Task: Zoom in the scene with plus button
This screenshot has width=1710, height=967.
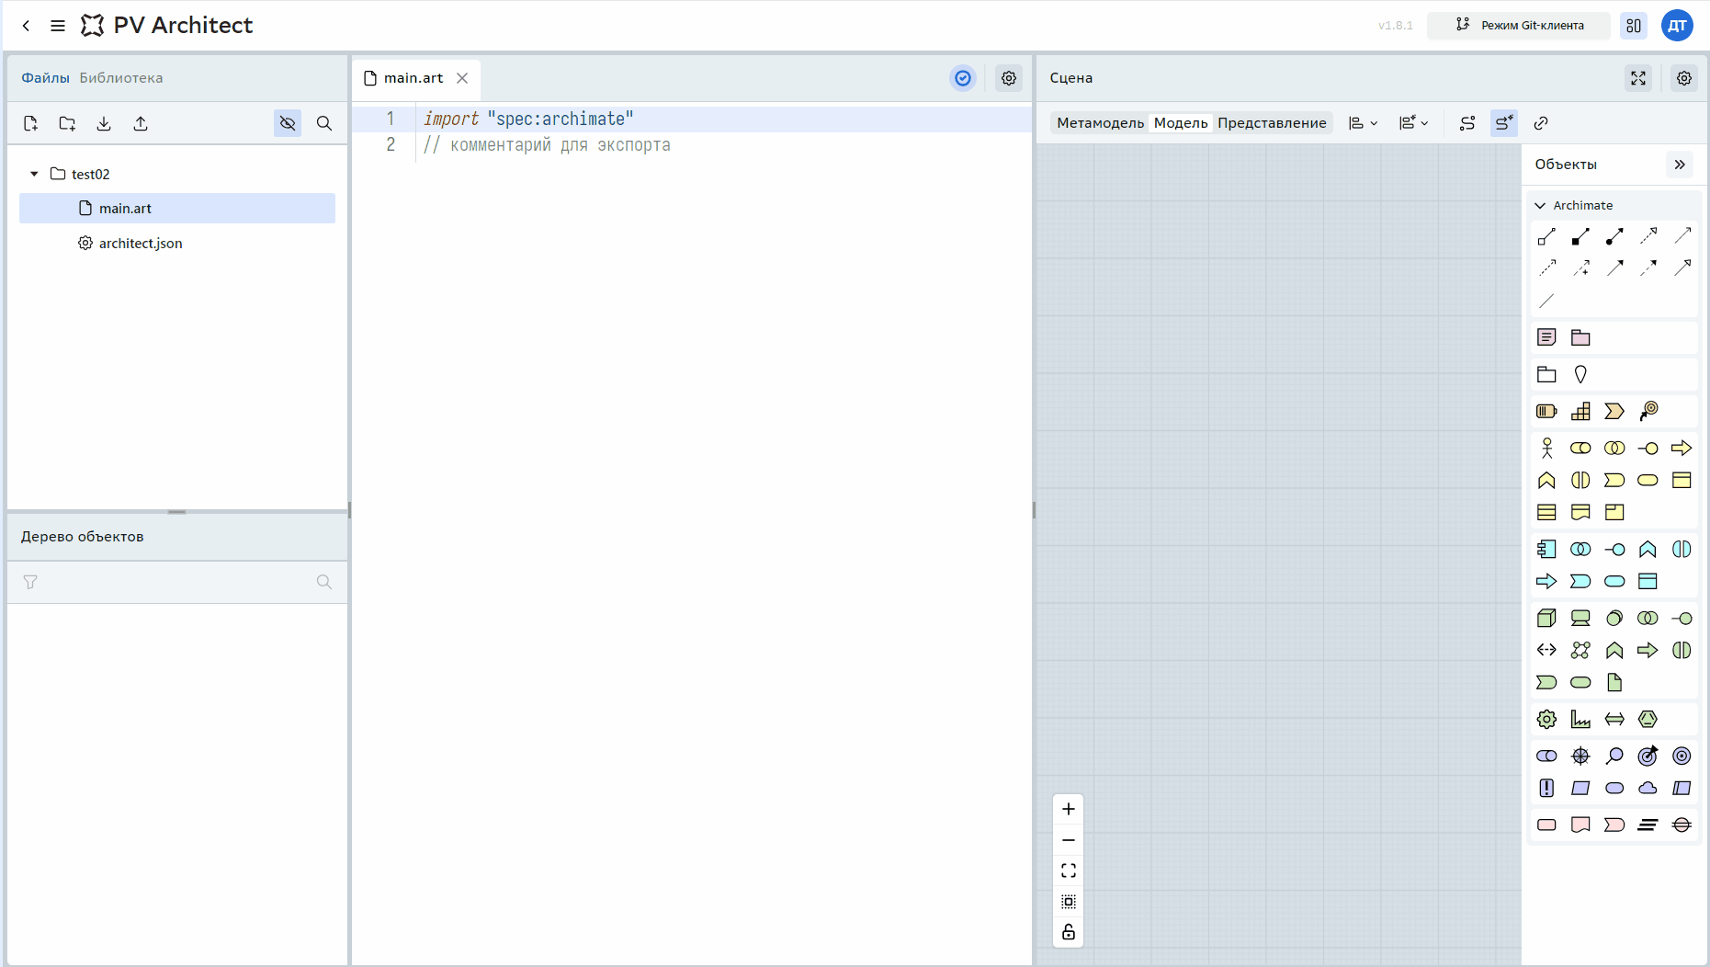Action: coord(1069,809)
